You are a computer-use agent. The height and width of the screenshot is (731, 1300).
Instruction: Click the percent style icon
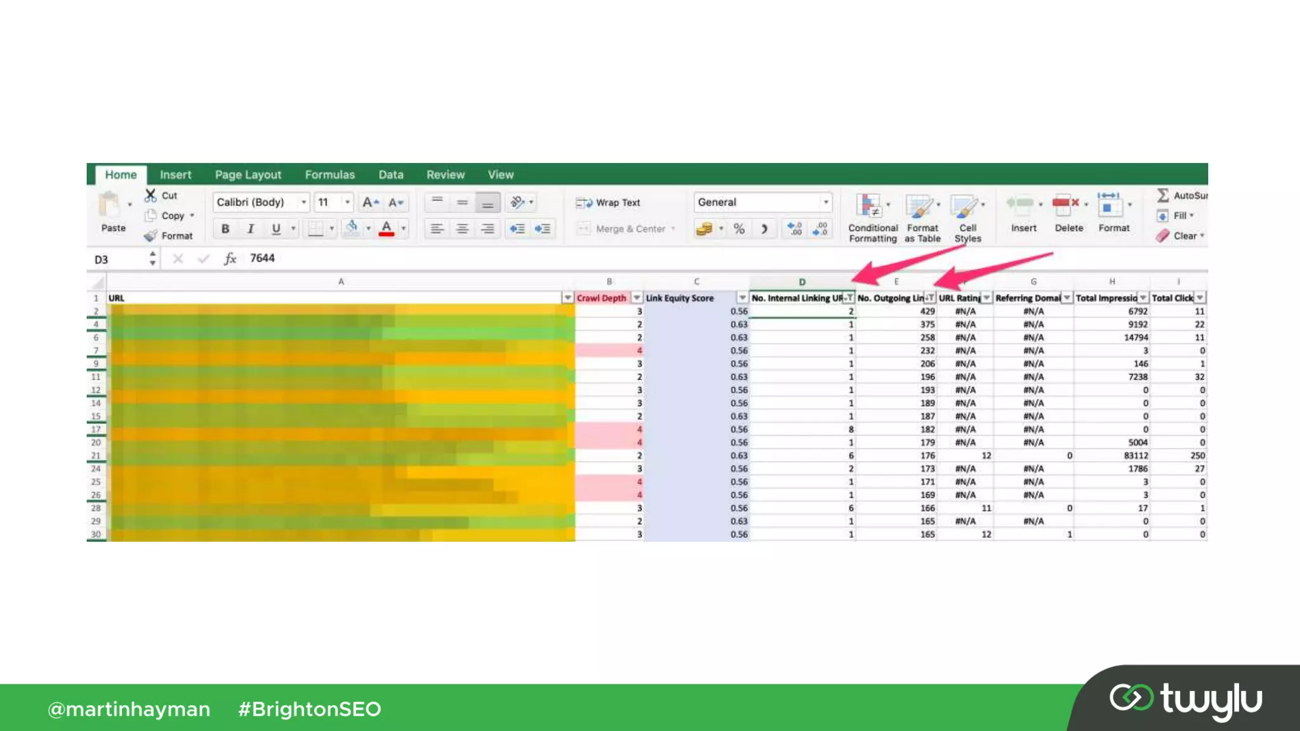point(739,228)
